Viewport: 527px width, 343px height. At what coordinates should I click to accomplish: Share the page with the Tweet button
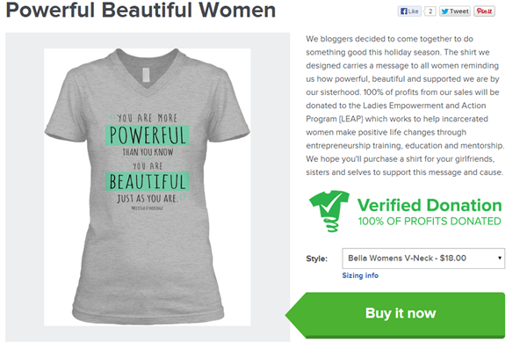click(x=455, y=11)
